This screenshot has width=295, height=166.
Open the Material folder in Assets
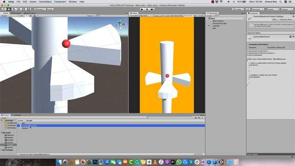[9, 135]
